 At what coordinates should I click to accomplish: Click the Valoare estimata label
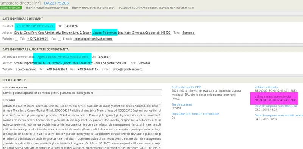(266, 87)
